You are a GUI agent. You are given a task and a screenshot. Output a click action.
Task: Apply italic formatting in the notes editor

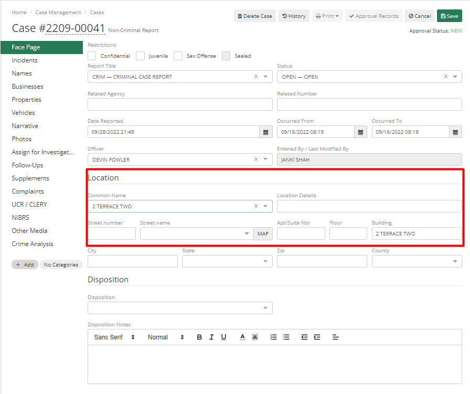click(x=211, y=337)
